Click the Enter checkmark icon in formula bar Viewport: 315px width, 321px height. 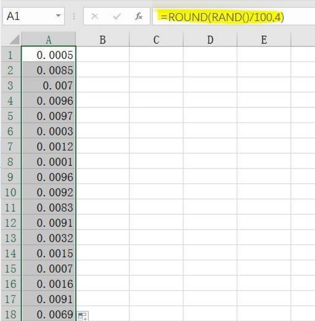tap(117, 16)
